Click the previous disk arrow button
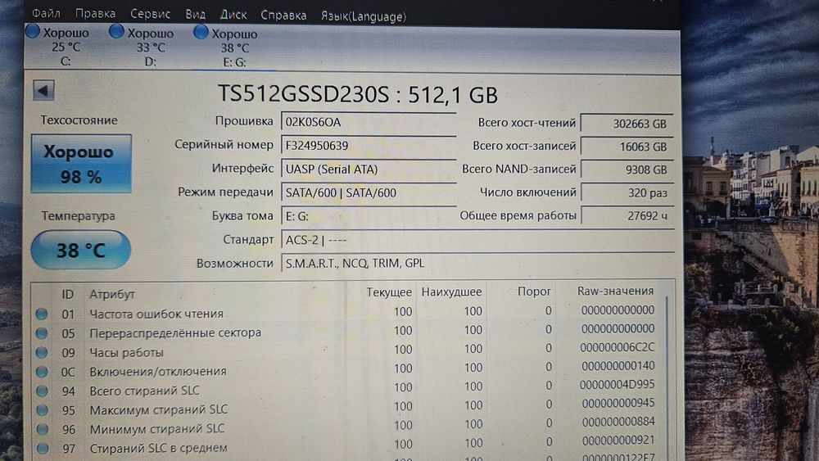819x461 pixels. [44, 91]
